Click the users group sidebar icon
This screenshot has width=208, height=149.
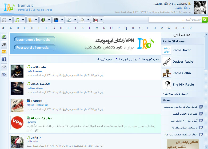click(x=4, y=74)
